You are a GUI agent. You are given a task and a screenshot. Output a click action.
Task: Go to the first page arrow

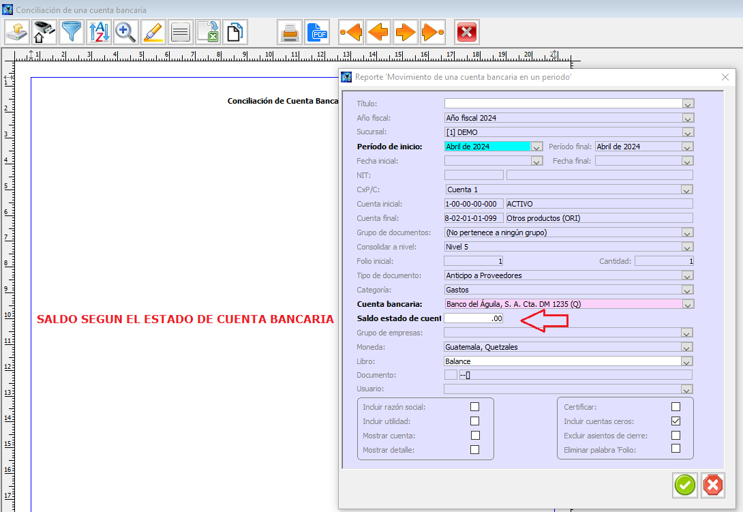351,32
